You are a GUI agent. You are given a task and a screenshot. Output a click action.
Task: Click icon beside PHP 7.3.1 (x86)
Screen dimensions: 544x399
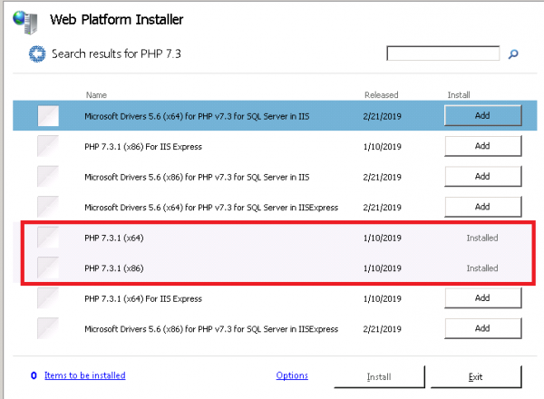pyautogui.click(x=48, y=268)
